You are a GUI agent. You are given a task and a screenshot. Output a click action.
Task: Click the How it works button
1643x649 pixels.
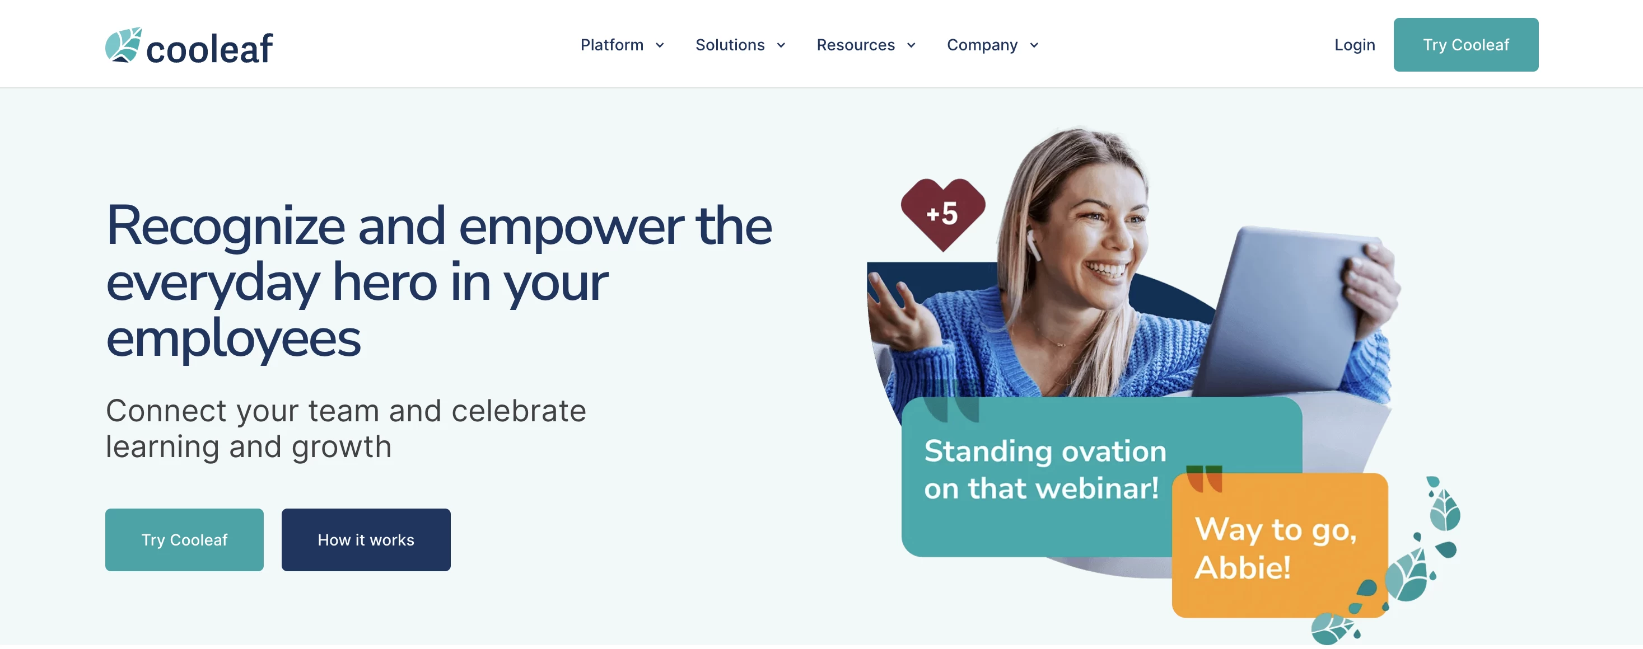click(366, 539)
